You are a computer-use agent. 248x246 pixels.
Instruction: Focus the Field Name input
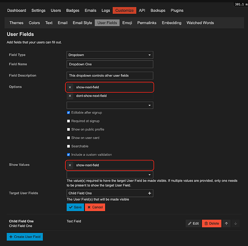coord(110,64)
